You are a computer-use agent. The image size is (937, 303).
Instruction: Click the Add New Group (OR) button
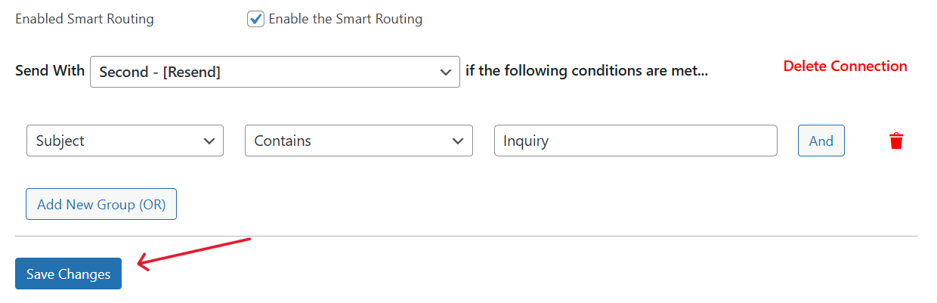click(101, 204)
